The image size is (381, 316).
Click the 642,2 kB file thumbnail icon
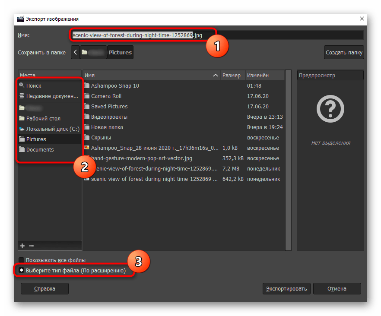pos(87,179)
